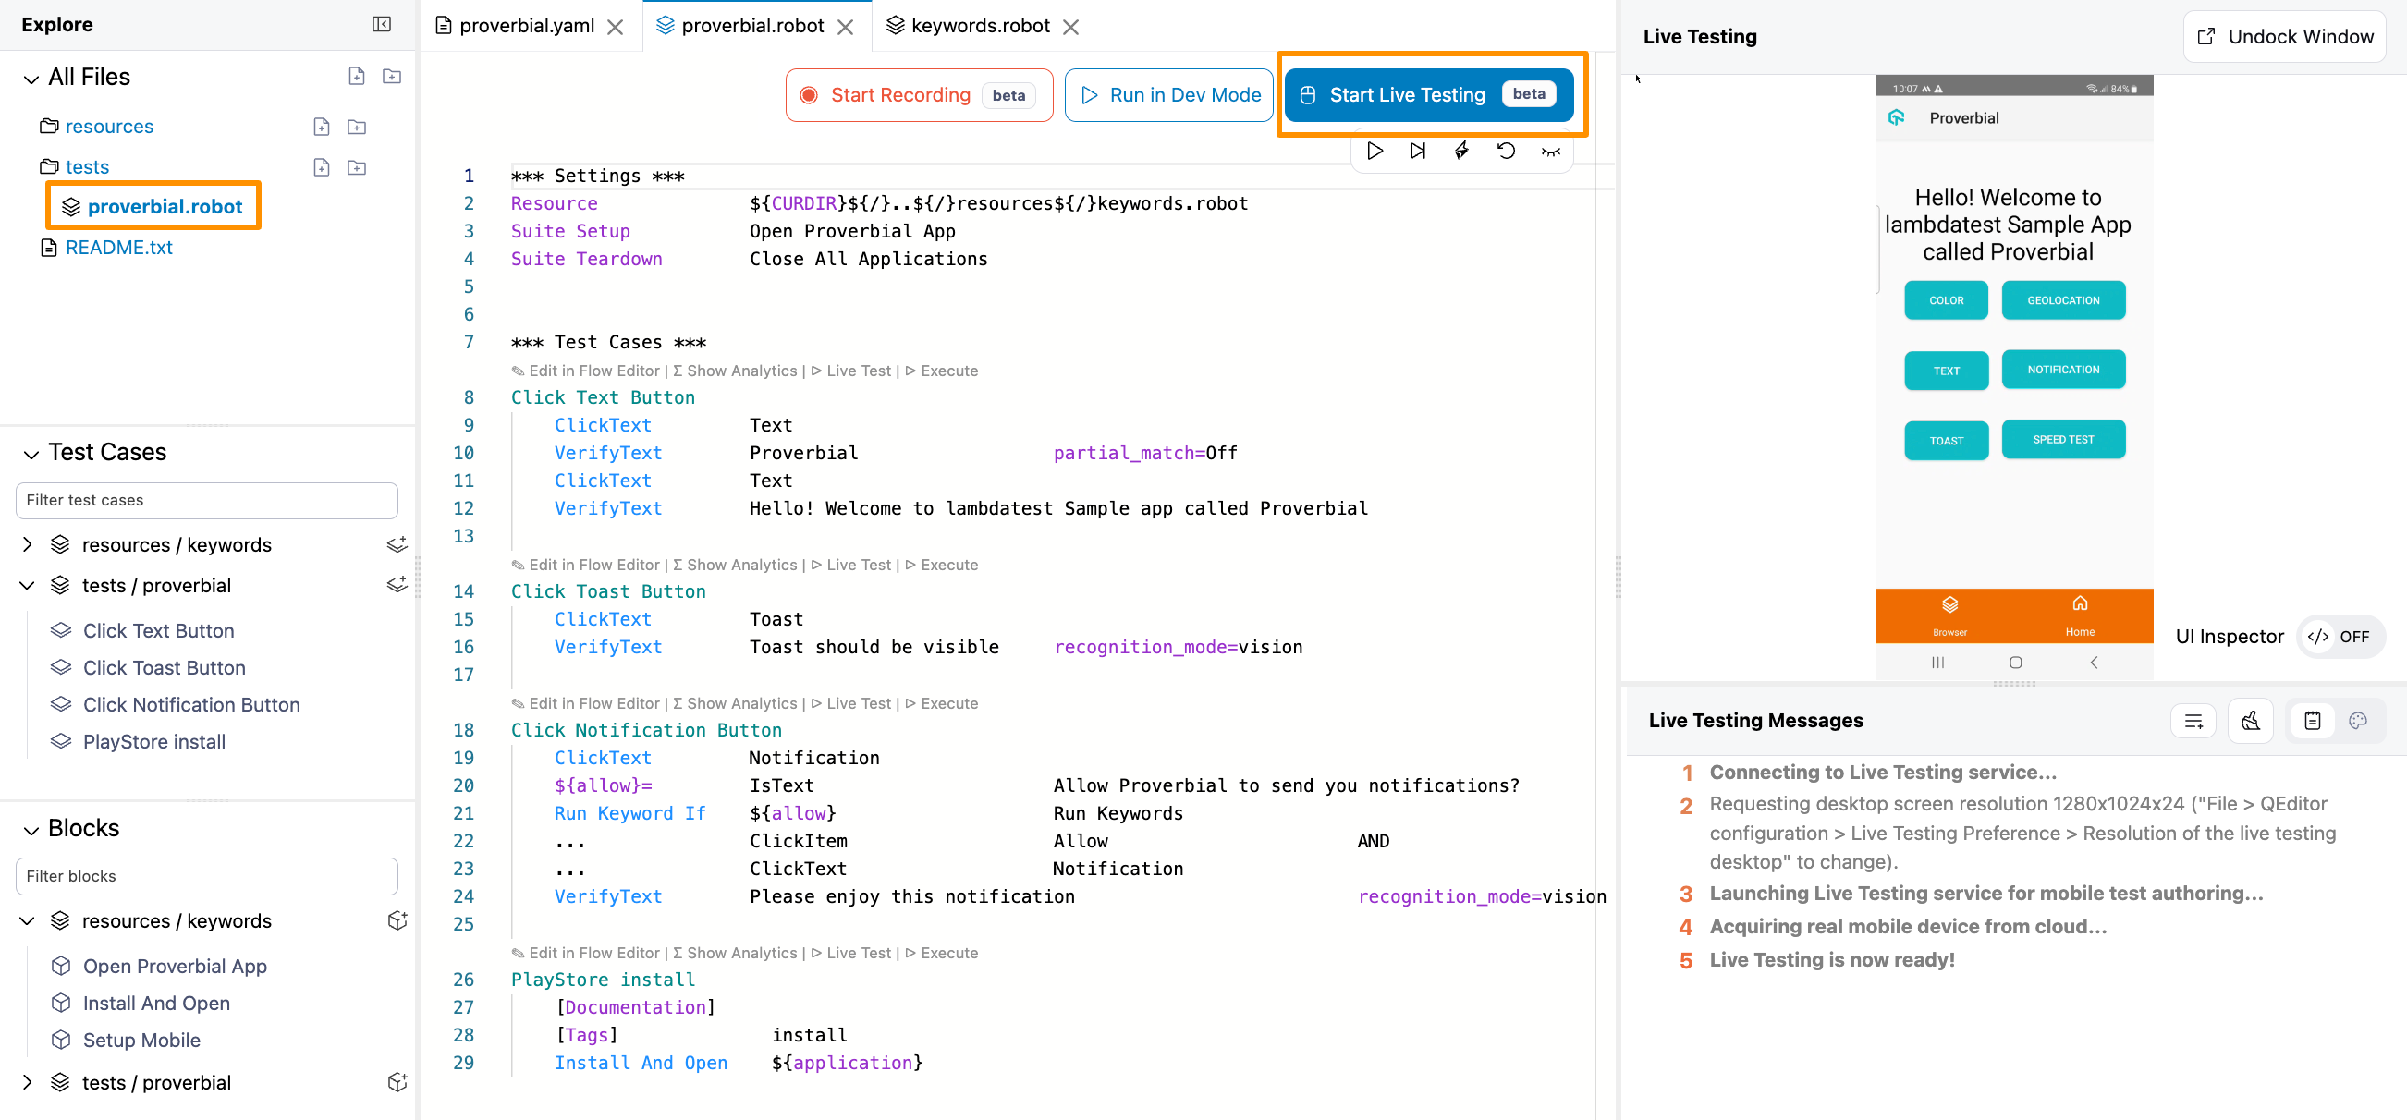The height and width of the screenshot is (1120, 2407).
Task: Click the lightning bolt icon in live toolbar
Action: pyautogui.click(x=1461, y=151)
